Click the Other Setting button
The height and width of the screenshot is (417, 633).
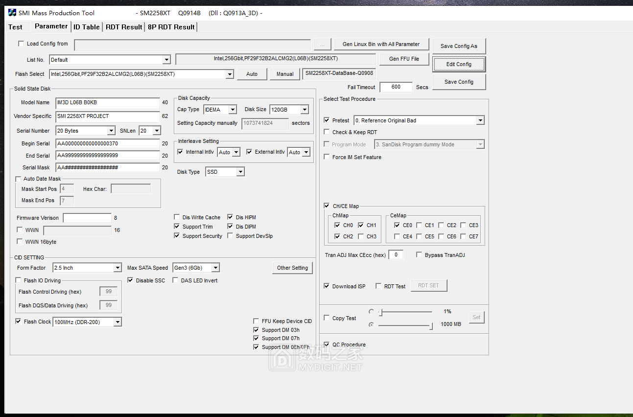[x=292, y=268]
